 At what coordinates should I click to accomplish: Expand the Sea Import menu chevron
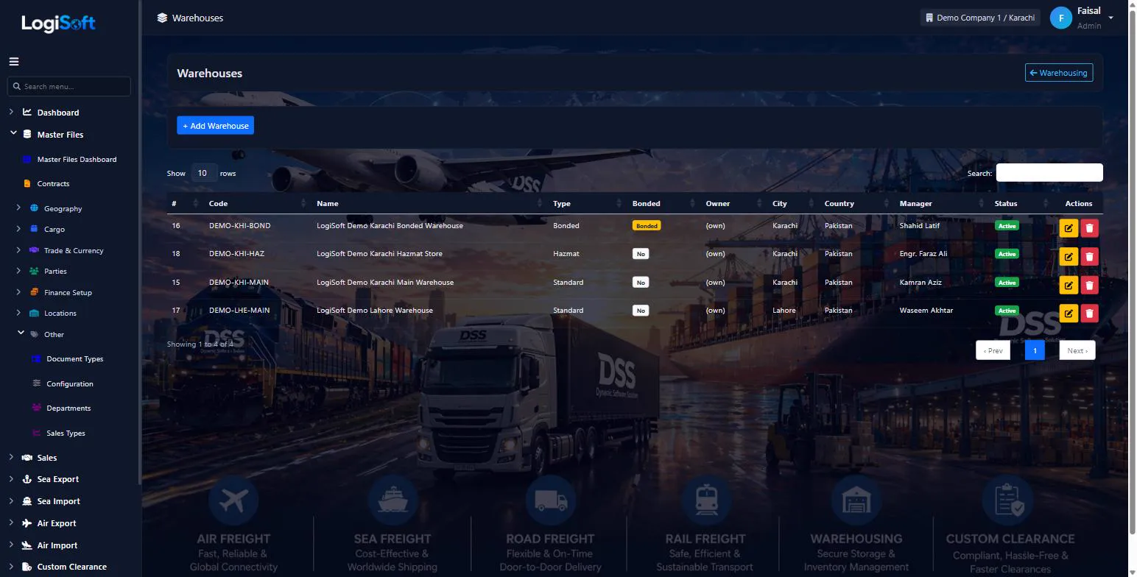pyautogui.click(x=11, y=501)
